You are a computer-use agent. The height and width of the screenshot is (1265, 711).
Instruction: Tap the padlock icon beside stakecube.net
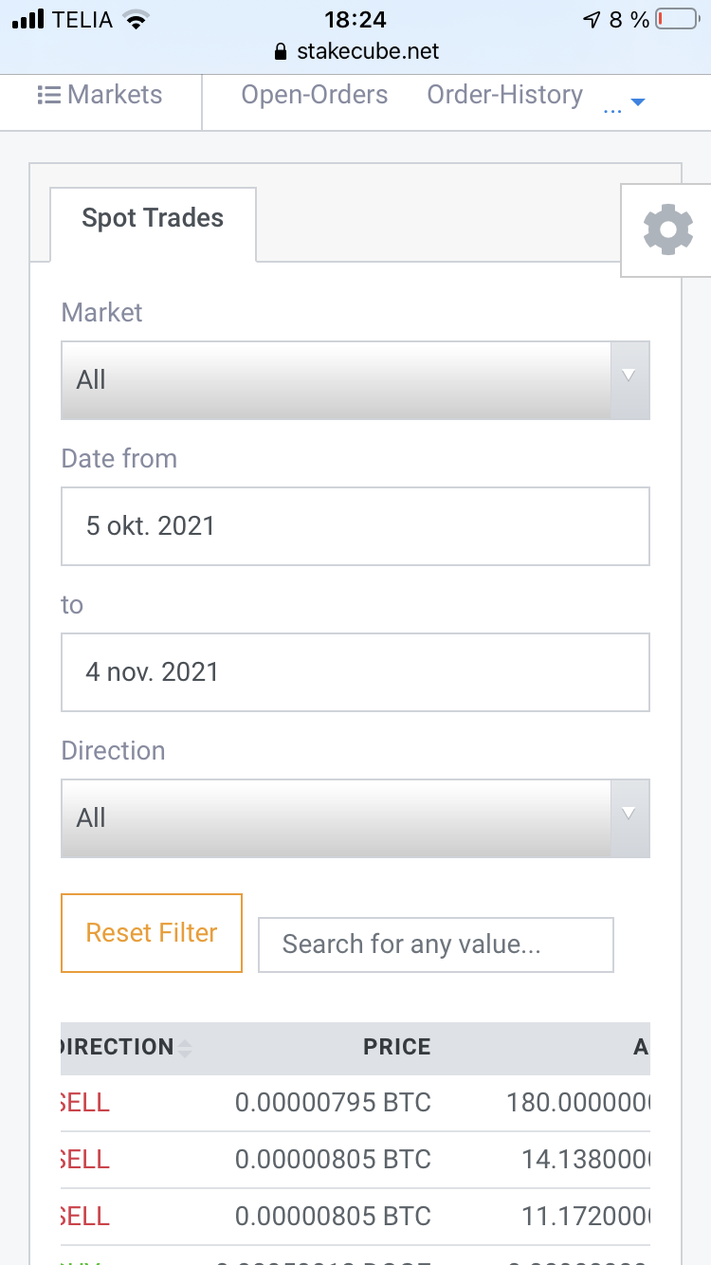point(279,51)
